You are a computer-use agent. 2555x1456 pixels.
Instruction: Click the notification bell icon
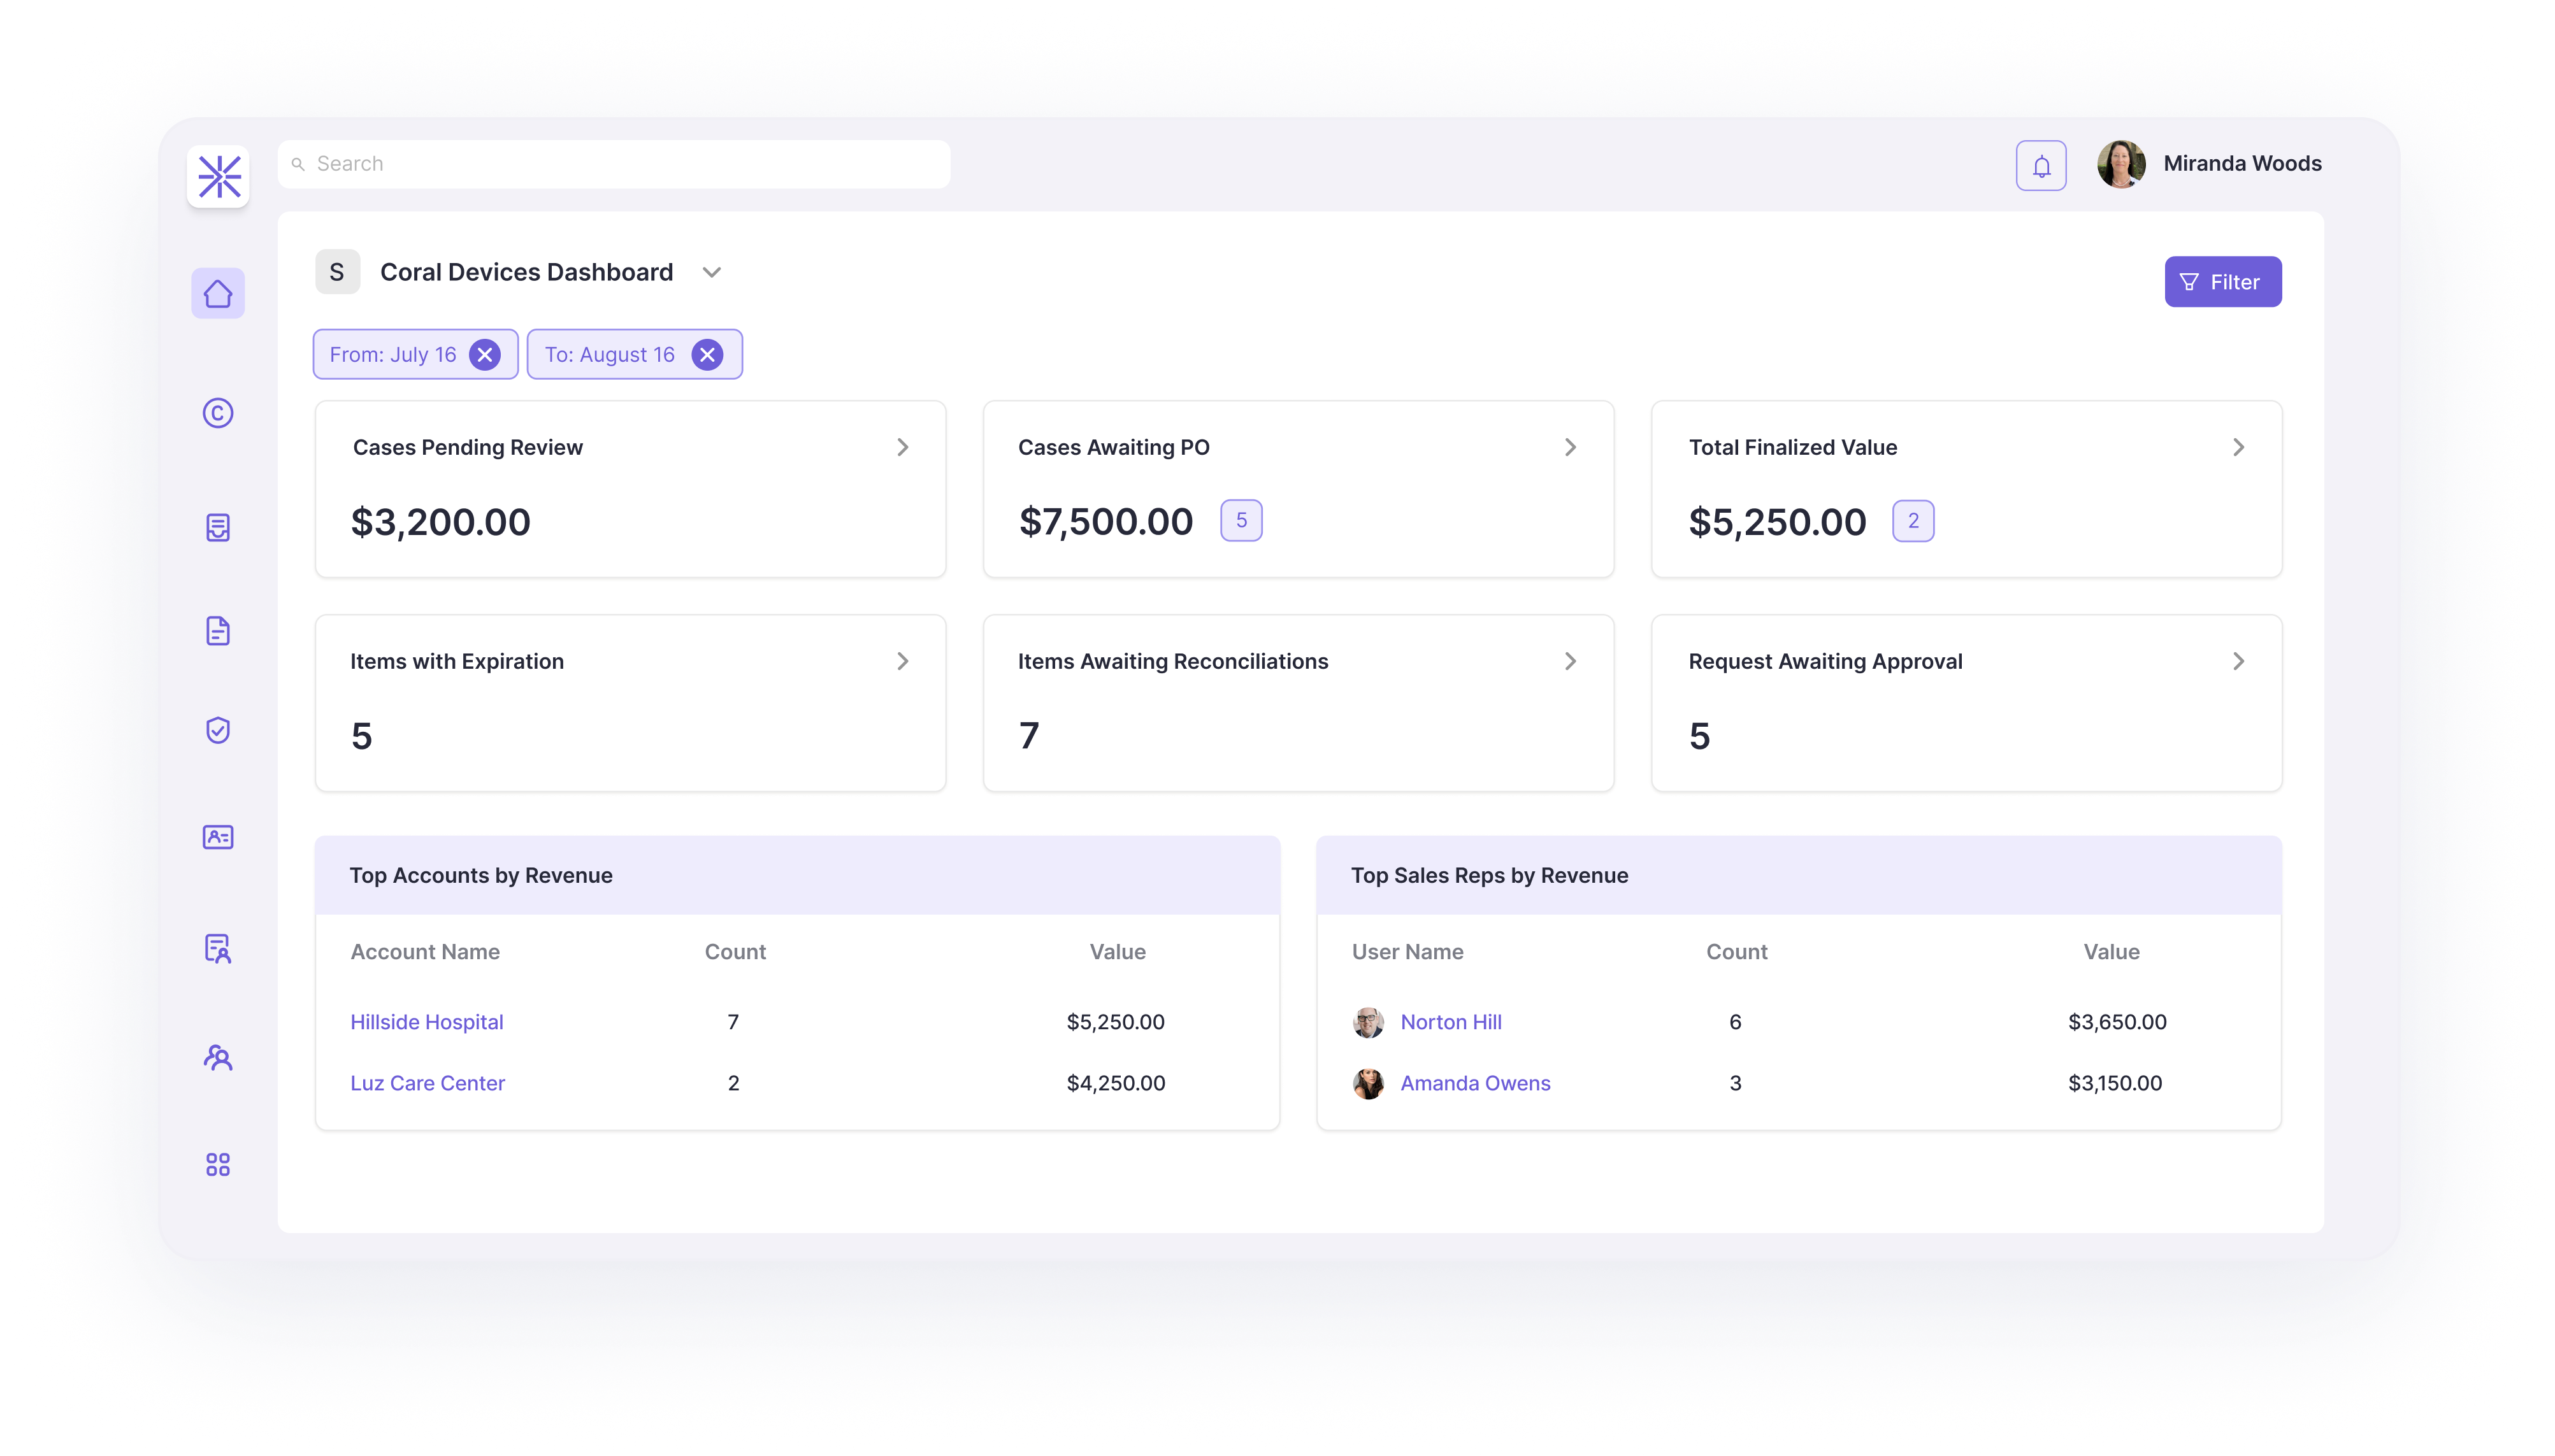click(x=2041, y=165)
